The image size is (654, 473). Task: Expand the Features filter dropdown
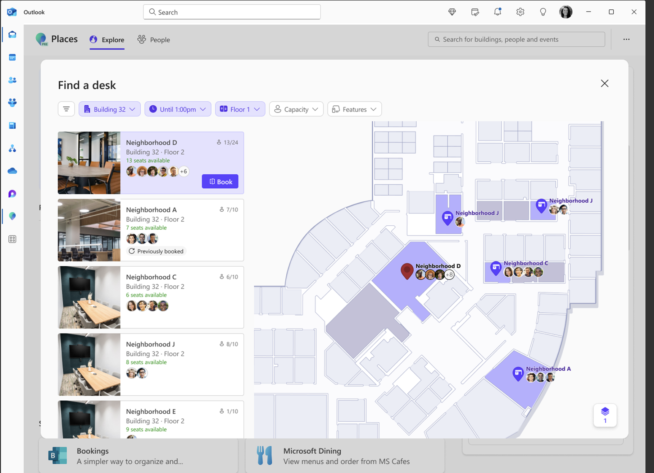pos(354,109)
